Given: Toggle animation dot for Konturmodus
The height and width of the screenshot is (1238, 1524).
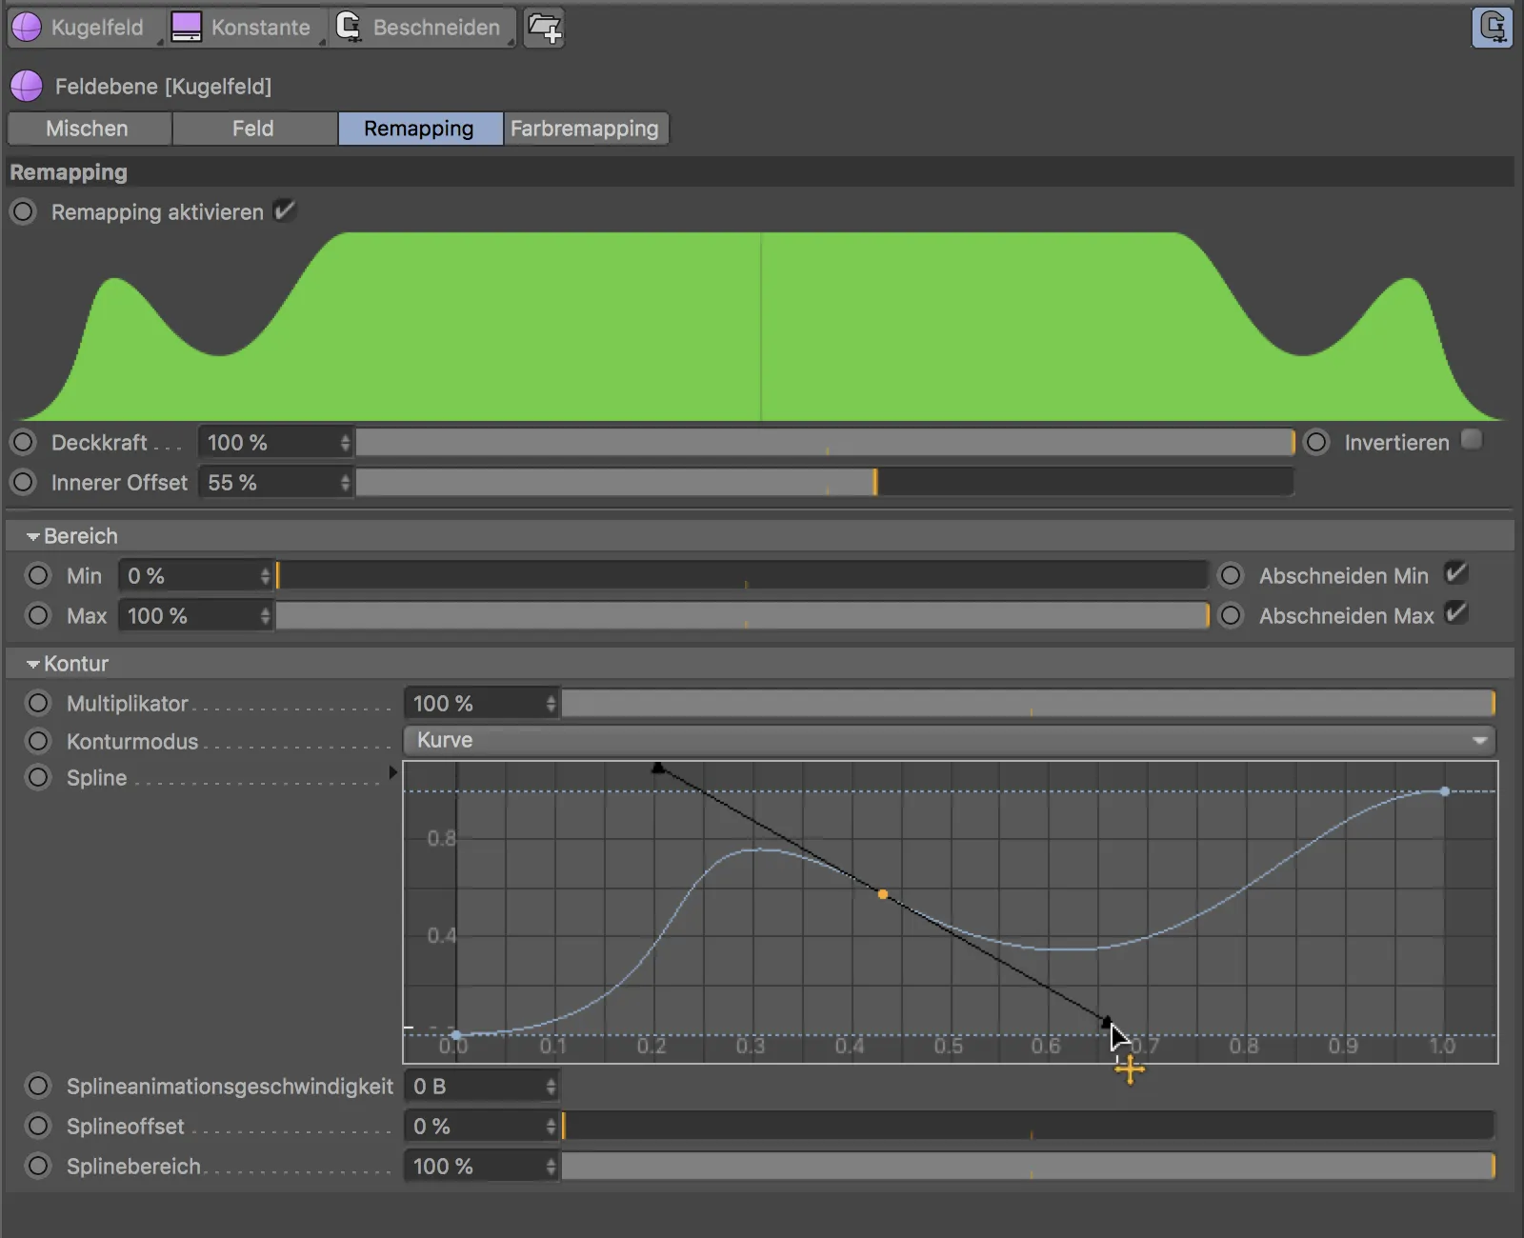Looking at the screenshot, I should (38, 741).
